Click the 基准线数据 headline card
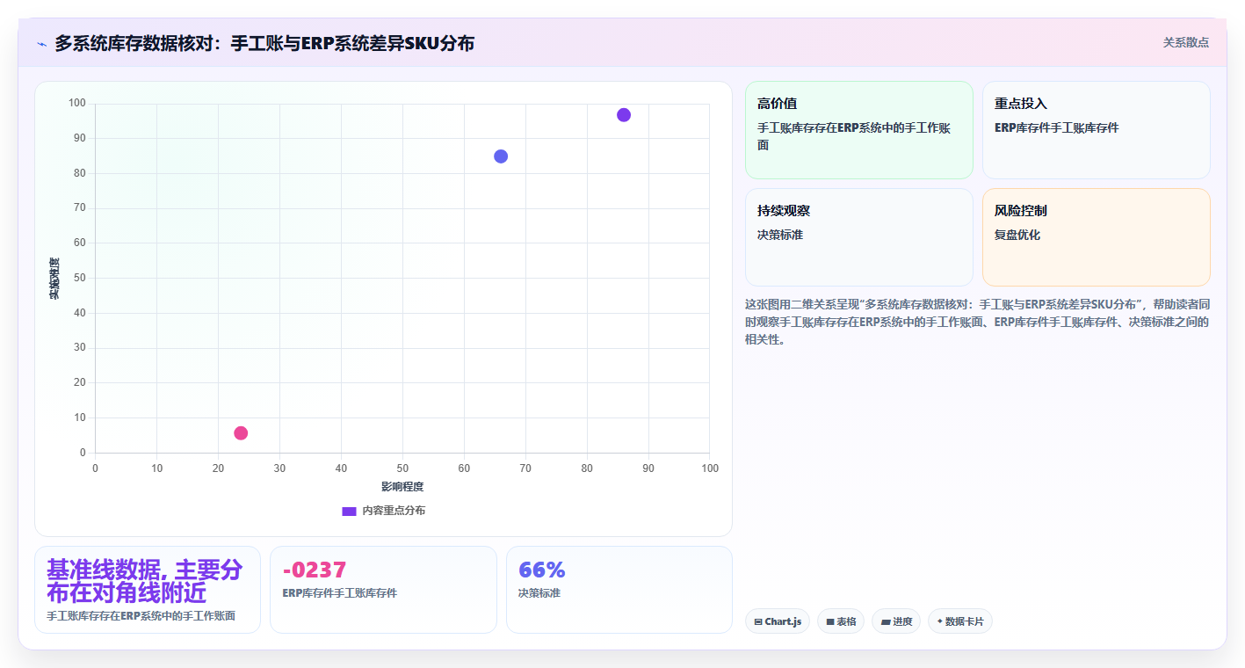Viewport: 1245px width, 668px height. (x=148, y=590)
